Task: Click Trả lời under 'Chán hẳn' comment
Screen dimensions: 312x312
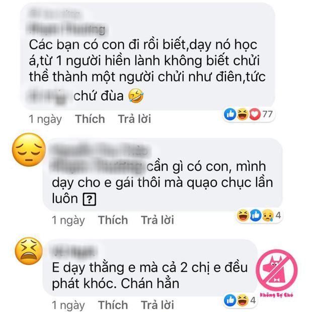Action: tap(158, 305)
